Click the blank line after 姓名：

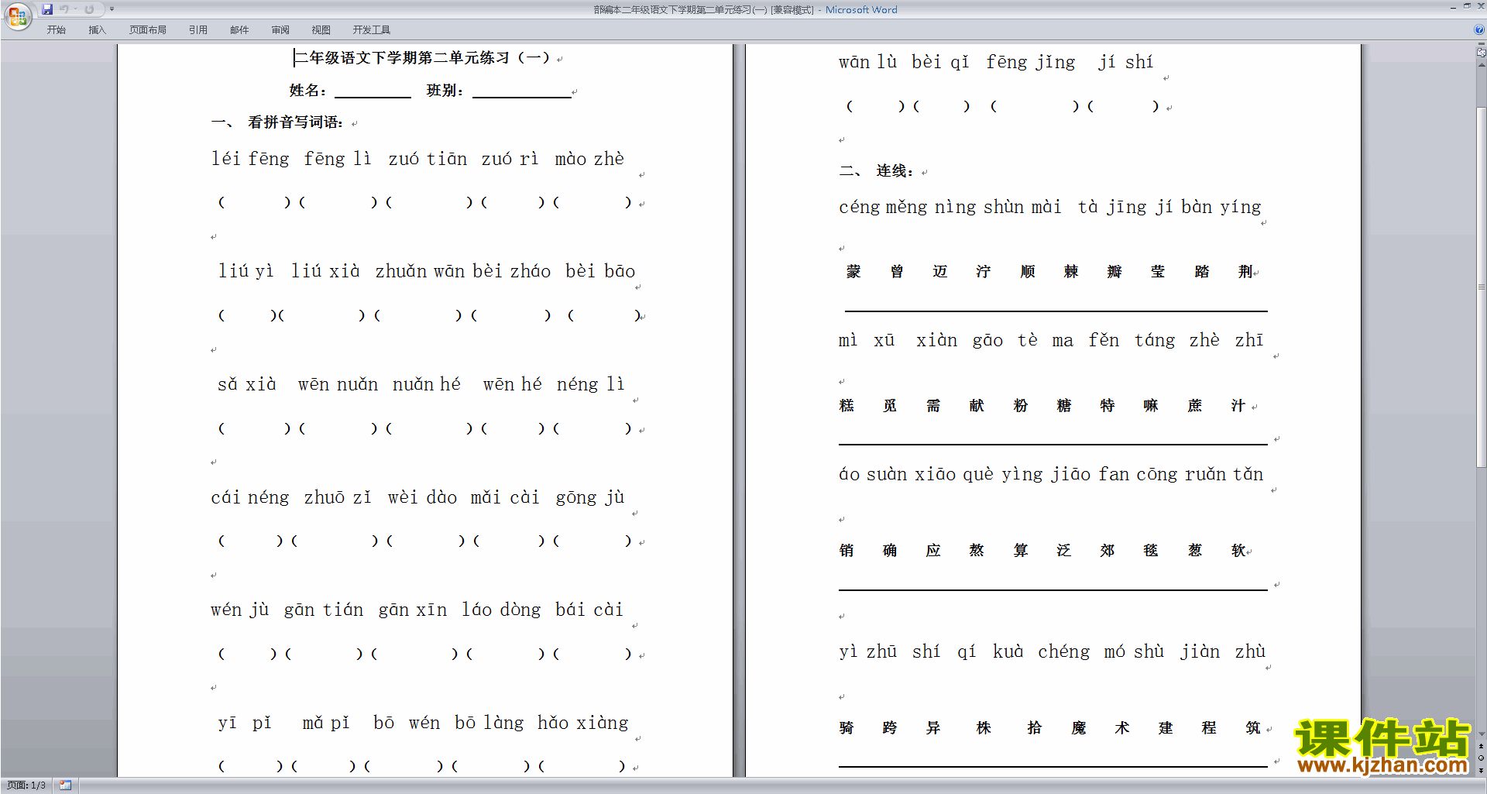click(373, 91)
